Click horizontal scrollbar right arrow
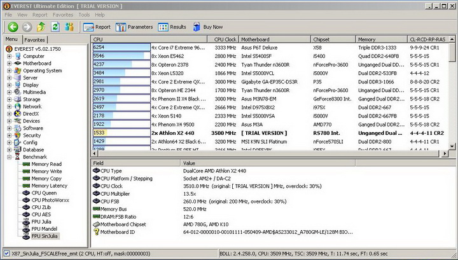Viewport: 458px width, 260px height. (445, 153)
